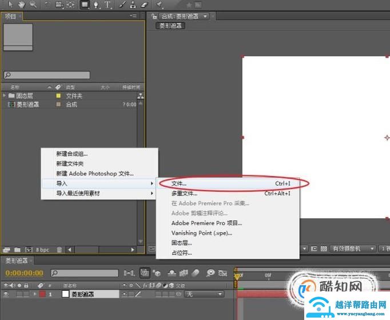Click the Project panel search field
Viewport: 390px width, 320px height.
coord(47,75)
